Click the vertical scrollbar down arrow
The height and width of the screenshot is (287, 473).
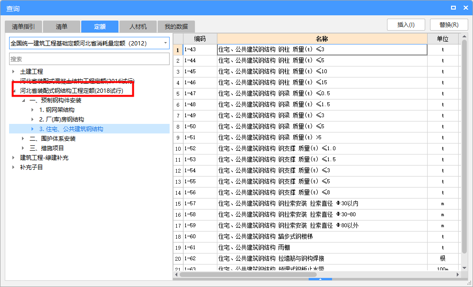pyautogui.click(x=464, y=268)
